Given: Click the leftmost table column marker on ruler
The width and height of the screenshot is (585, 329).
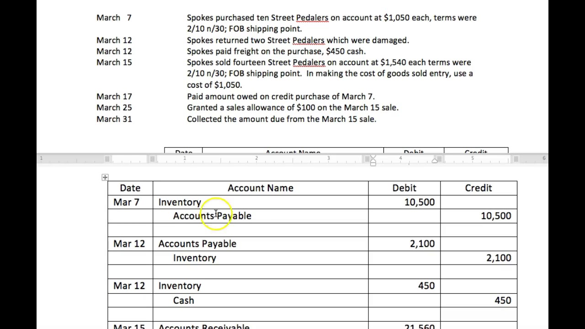Looking at the screenshot, I should [x=107, y=159].
